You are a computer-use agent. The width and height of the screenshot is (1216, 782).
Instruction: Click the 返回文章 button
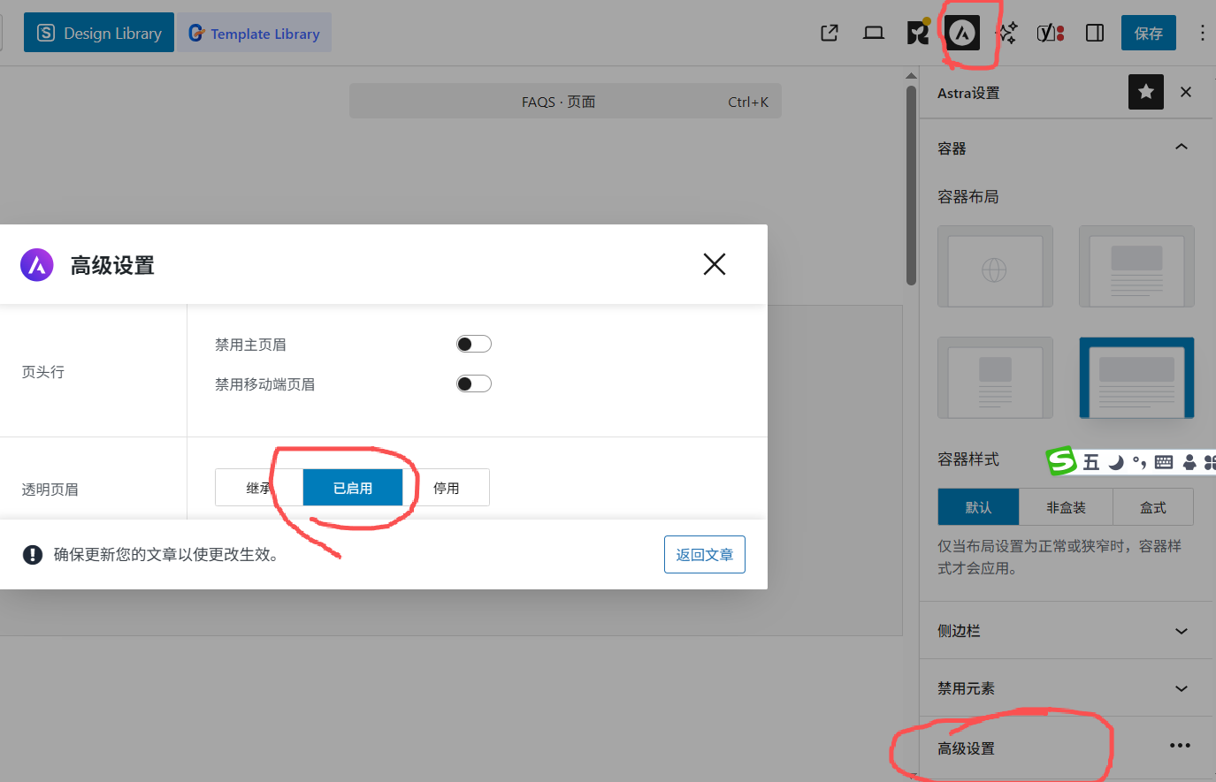(x=704, y=554)
